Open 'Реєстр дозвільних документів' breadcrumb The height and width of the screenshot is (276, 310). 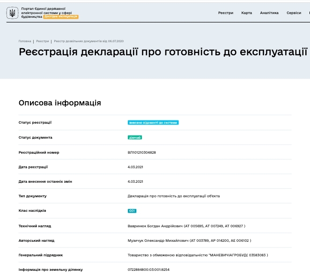click(x=89, y=41)
